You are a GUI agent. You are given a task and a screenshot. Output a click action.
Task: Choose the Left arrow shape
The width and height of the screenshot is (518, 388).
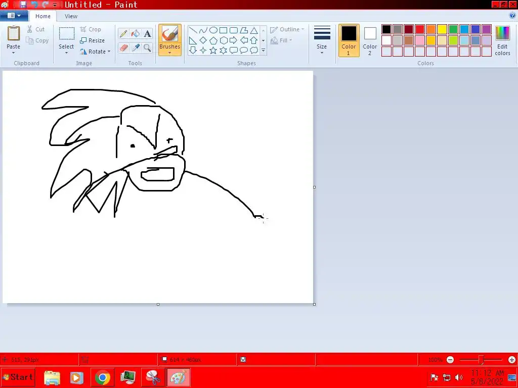coord(244,40)
